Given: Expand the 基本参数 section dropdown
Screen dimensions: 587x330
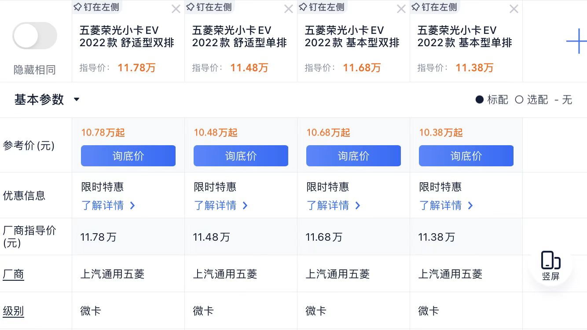Looking at the screenshot, I should click(76, 100).
